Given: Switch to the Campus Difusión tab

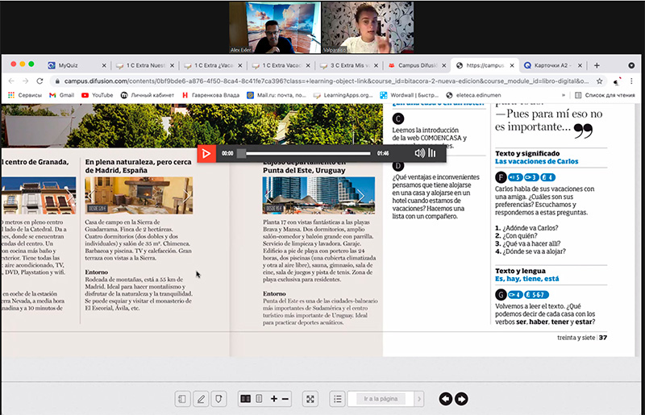Looking at the screenshot, I should pos(415,64).
